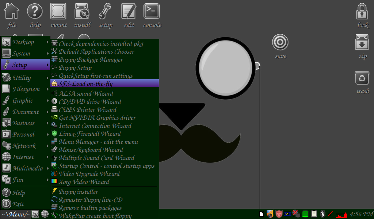Click the 4:56 PM clock
The height and width of the screenshot is (219, 374).
pyautogui.click(x=361, y=214)
